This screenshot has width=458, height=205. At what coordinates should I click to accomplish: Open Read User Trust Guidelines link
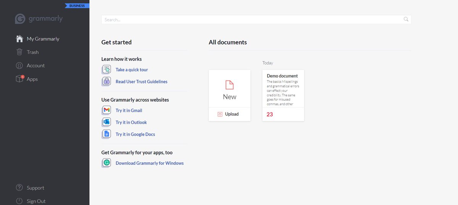[142, 82]
